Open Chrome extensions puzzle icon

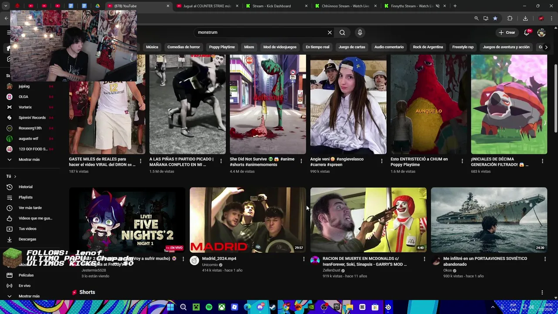(510, 18)
